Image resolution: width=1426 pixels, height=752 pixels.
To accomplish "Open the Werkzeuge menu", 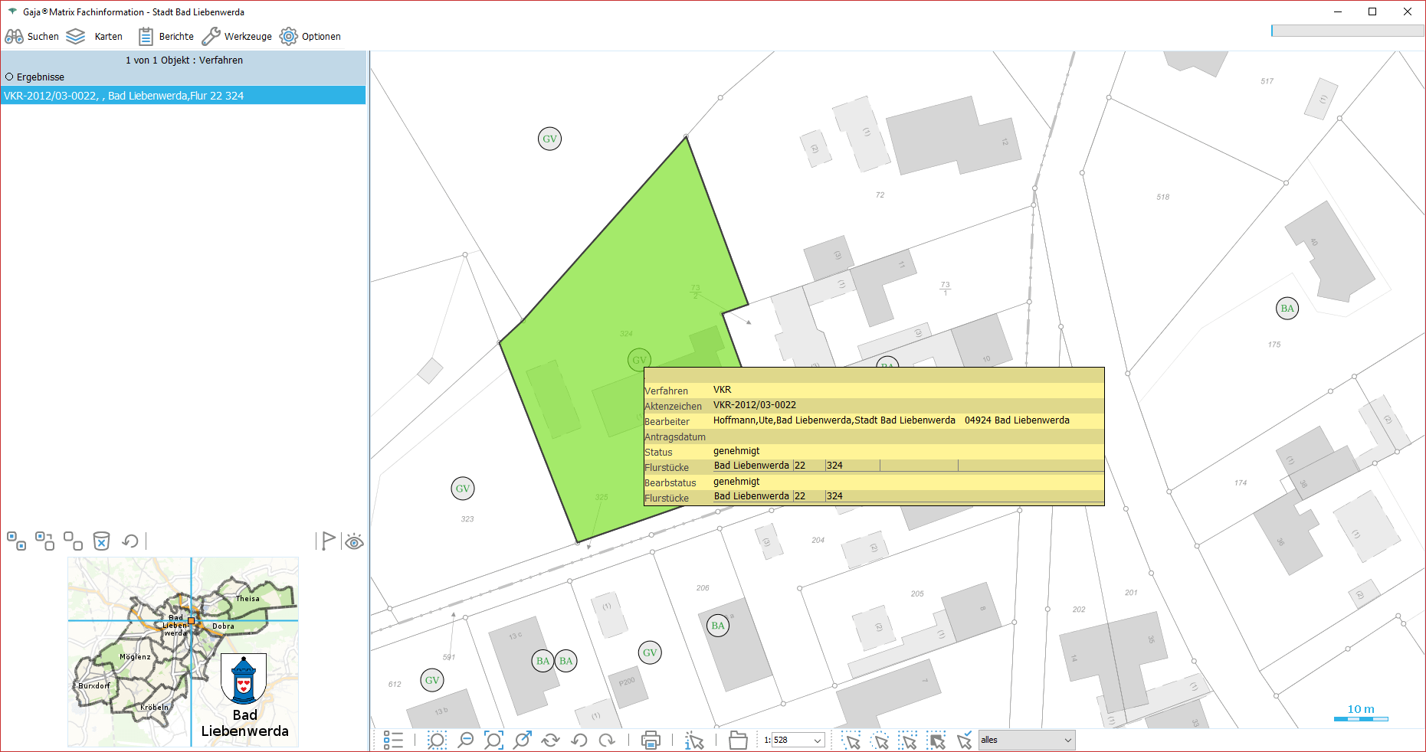I will coord(237,36).
